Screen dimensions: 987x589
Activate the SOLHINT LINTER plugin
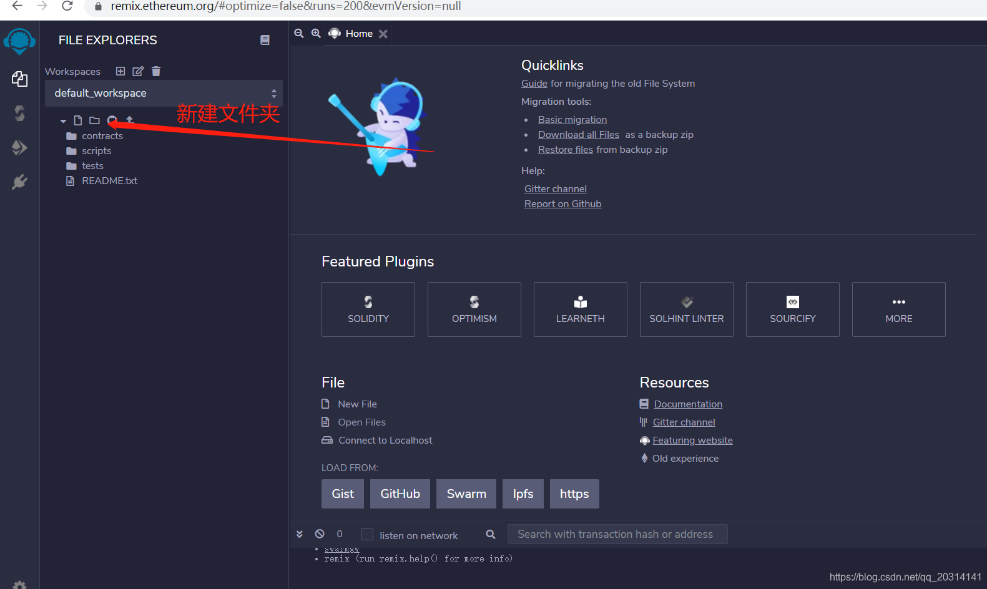(x=687, y=309)
